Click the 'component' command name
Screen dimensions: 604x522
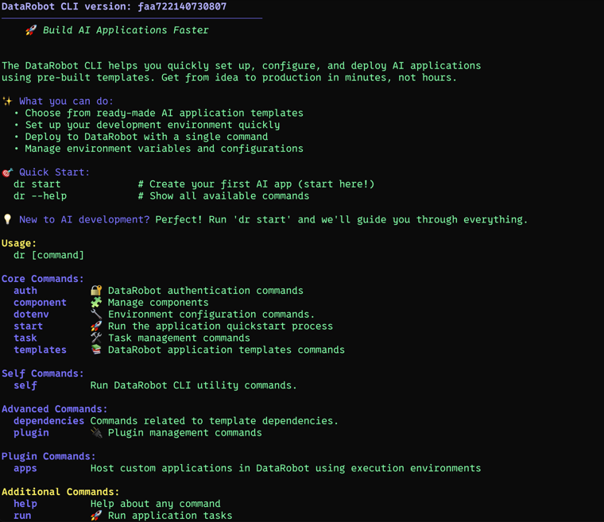40,303
